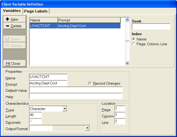This screenshot has height=137, width=177.
Task: Click the Default Value text field
Action: coord(76,90)
